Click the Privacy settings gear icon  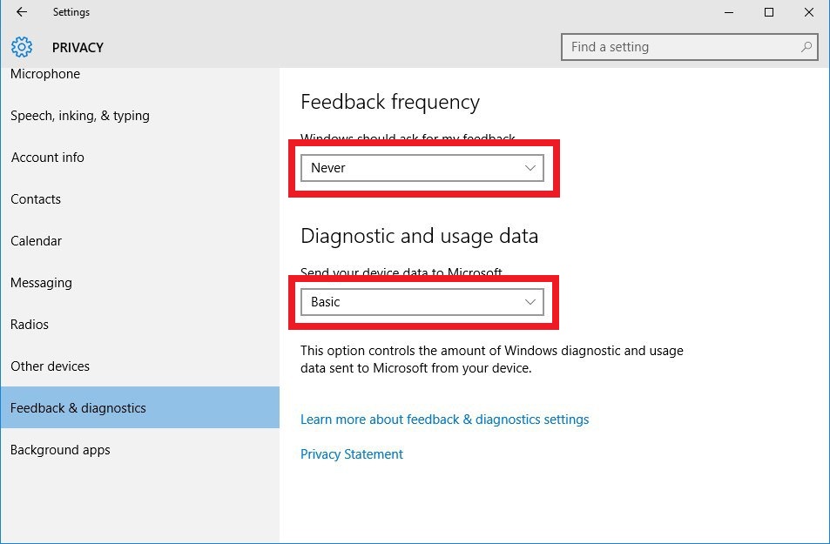pyautogui.click(x=22, y=47)
